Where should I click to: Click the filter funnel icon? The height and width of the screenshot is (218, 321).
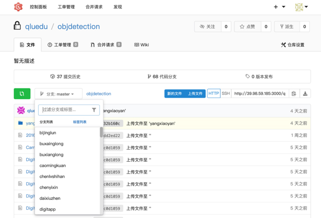[x=94, y=110]
